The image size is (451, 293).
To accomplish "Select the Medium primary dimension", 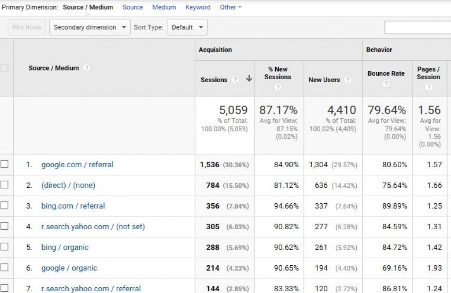I will click(x=164, y=7).
